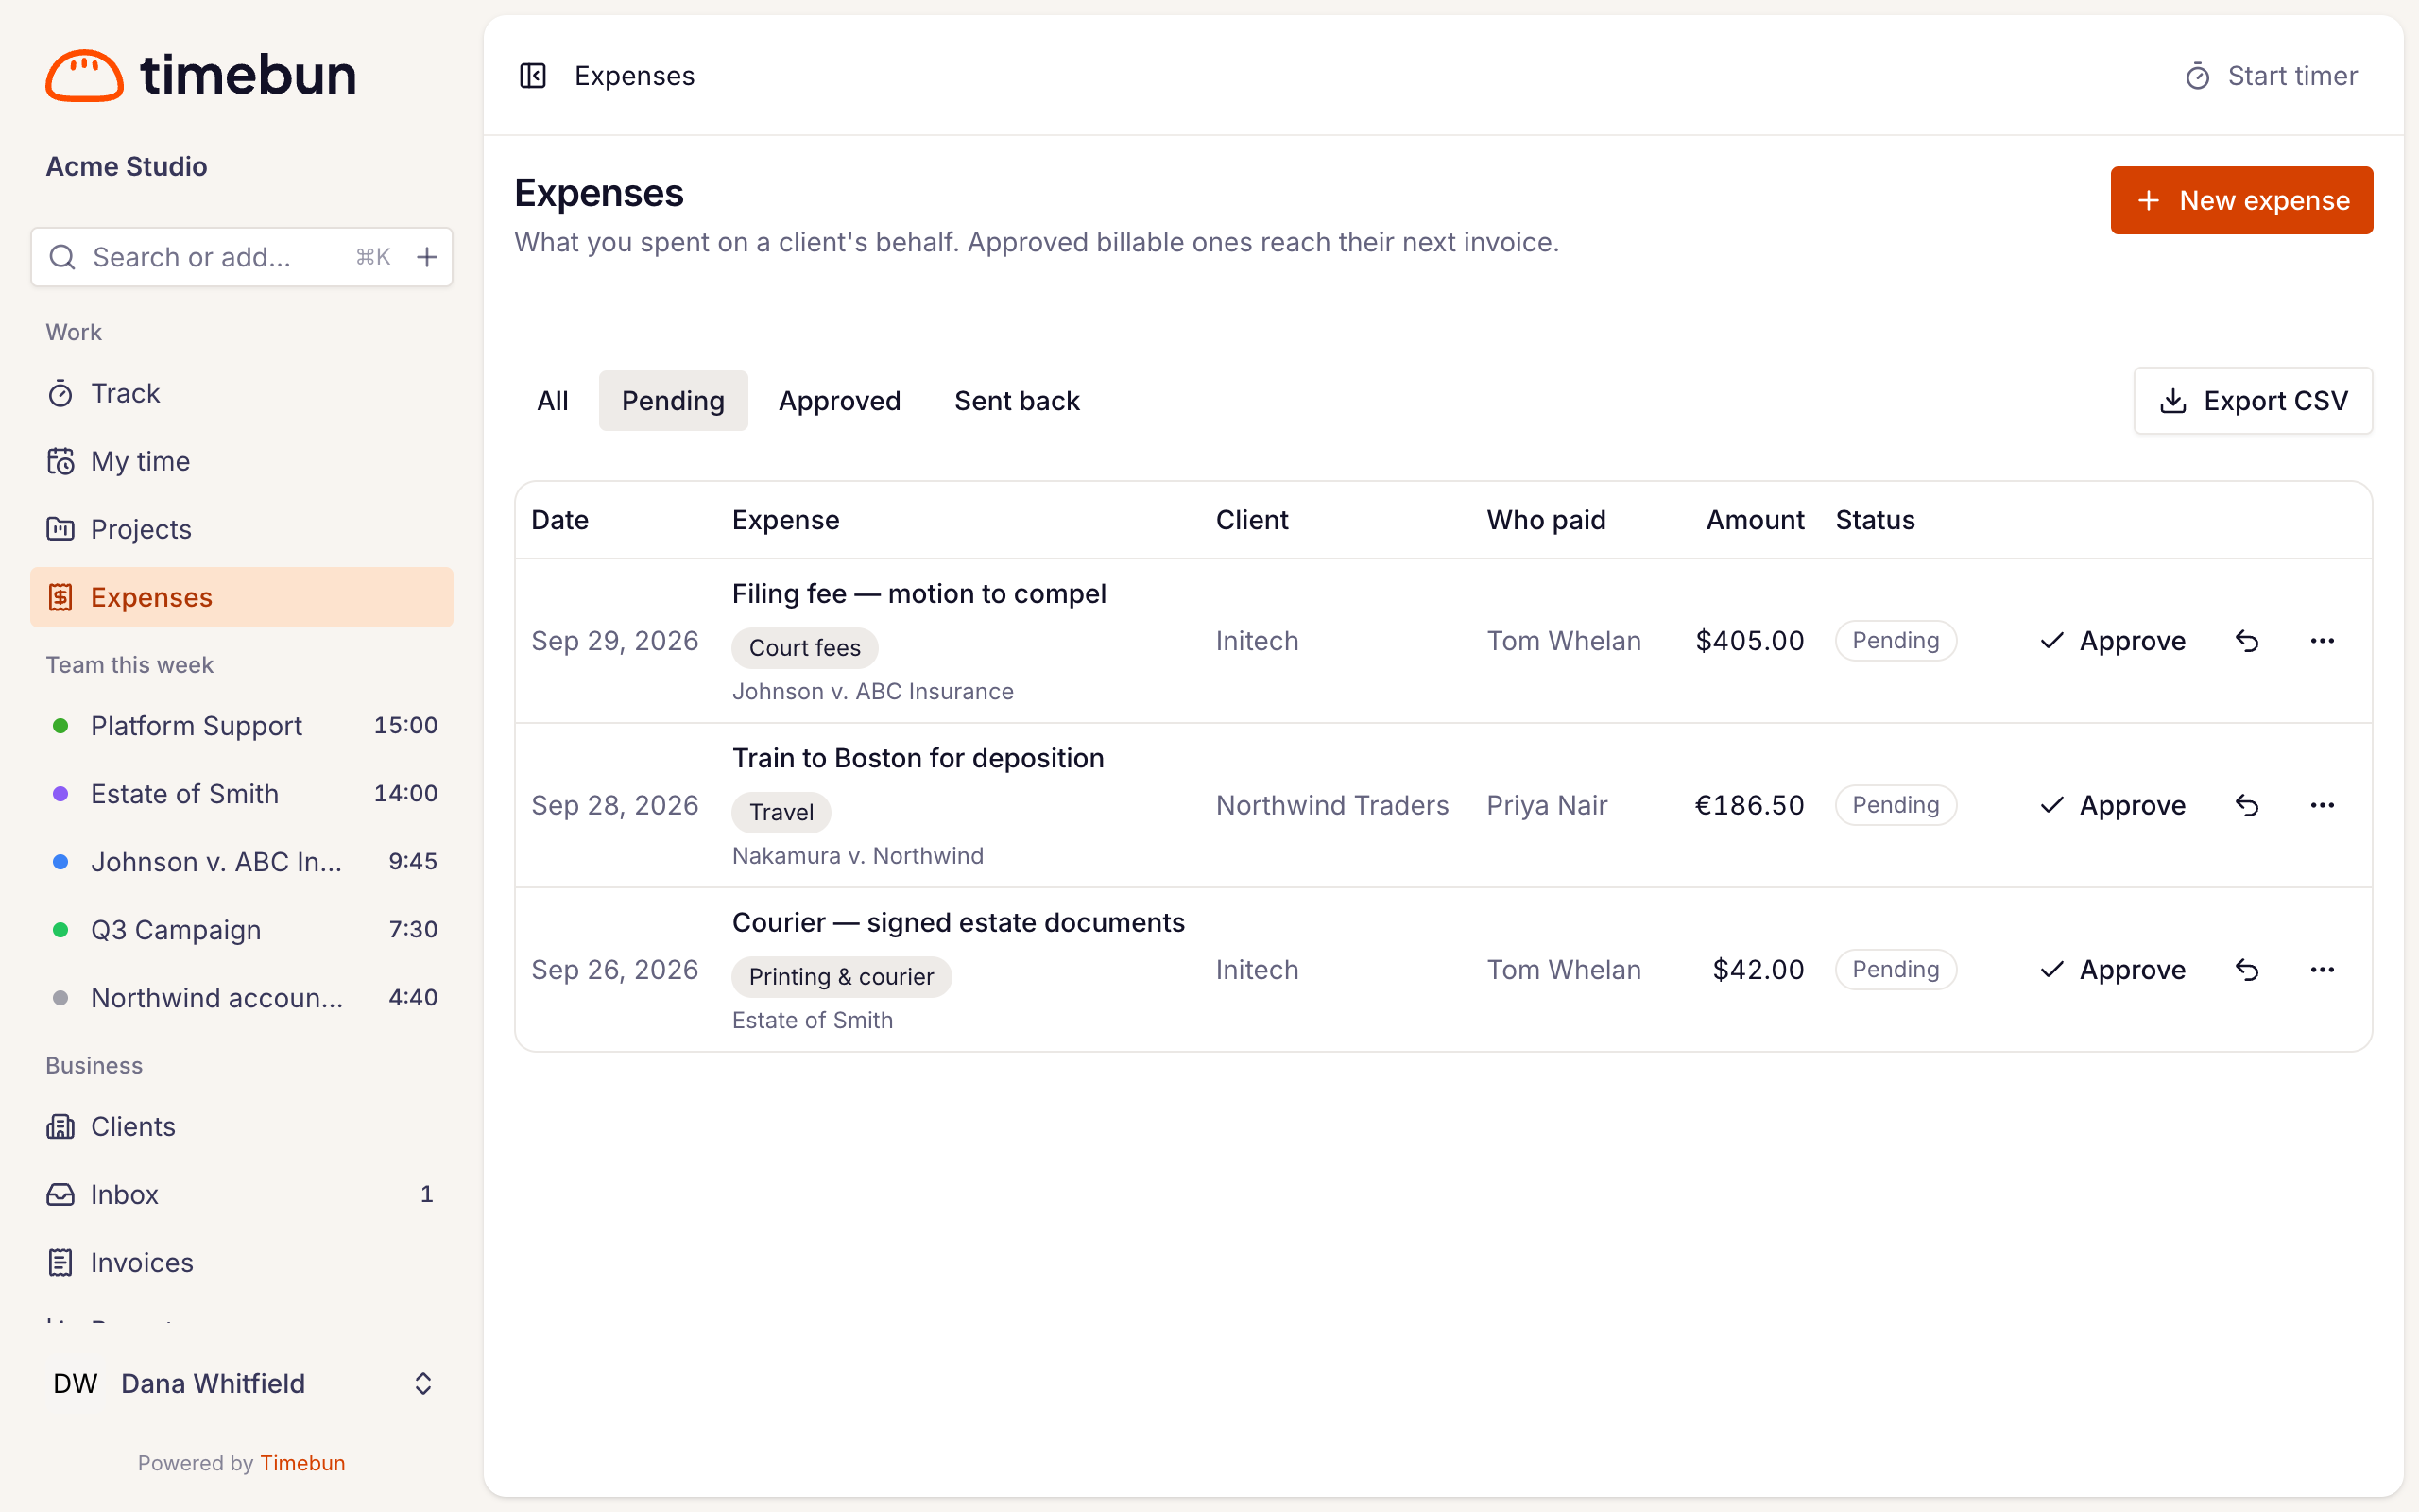Start the timer
This screenshot has width=2419, height=1512.
(2271, 76)
